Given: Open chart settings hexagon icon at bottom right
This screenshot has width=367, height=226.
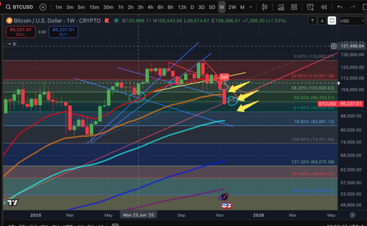Looking at the screenshot, I should pos(353,215).
